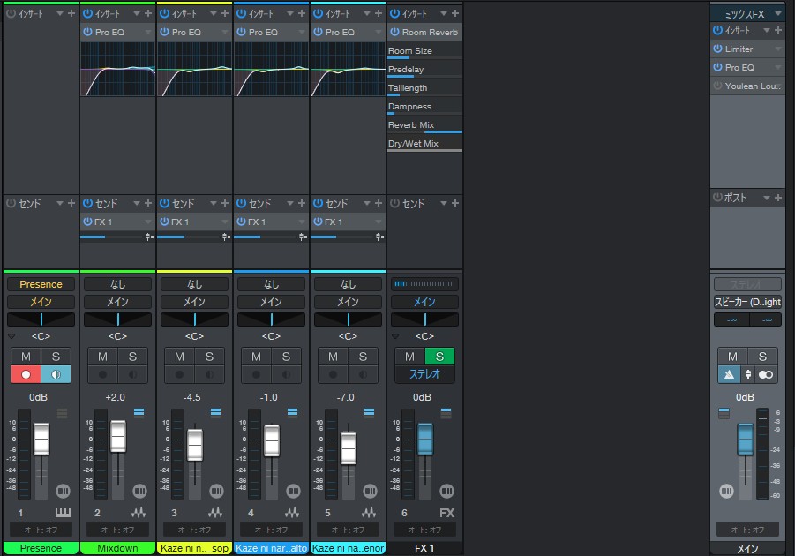Click the オート: オフ automation button on channel 1

coord(40,530)
